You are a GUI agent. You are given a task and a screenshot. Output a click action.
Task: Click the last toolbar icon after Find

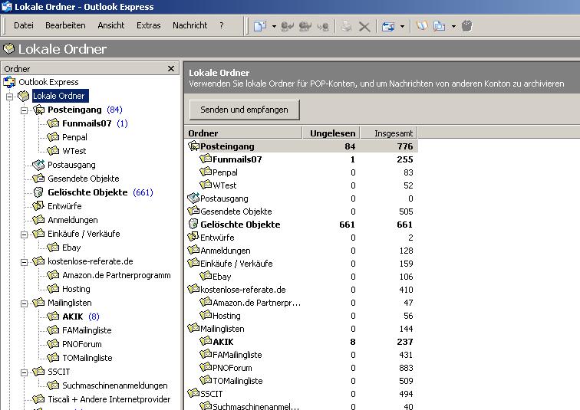click(466, 26)
